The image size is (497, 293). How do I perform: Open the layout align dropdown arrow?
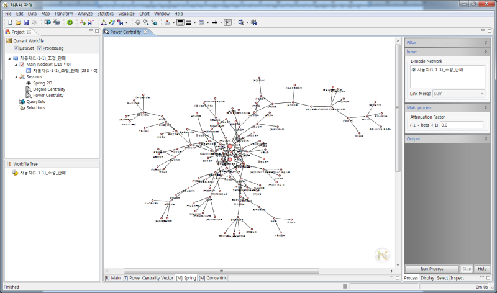pos(247,22)
